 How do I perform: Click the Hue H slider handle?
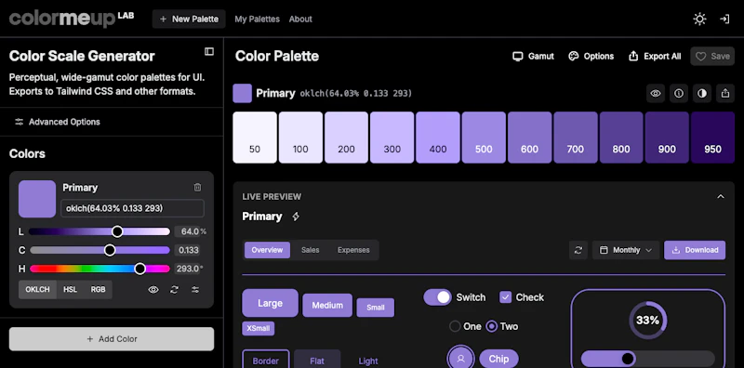point(140,269)
